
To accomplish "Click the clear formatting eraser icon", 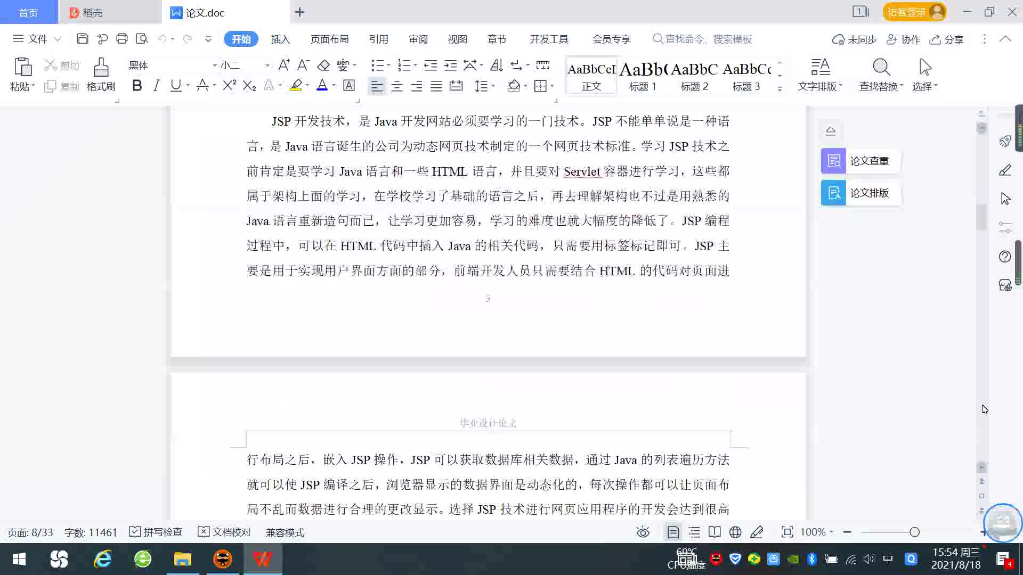I will tap(323, 65).
